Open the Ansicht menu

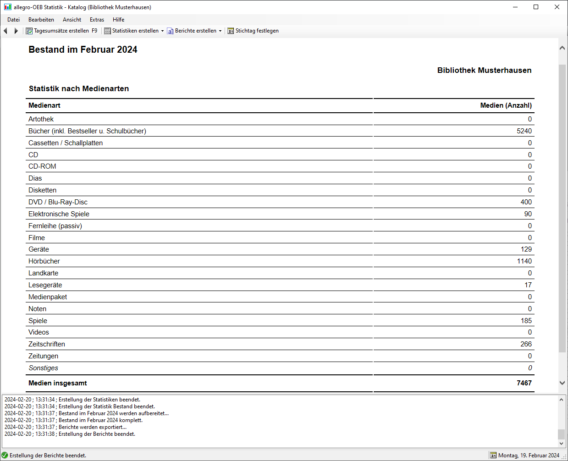click(x=72, y=20)
